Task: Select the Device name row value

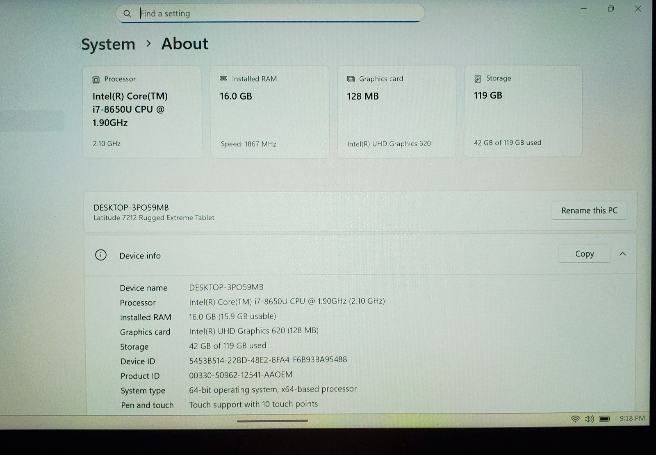Action: coord(226,287)
